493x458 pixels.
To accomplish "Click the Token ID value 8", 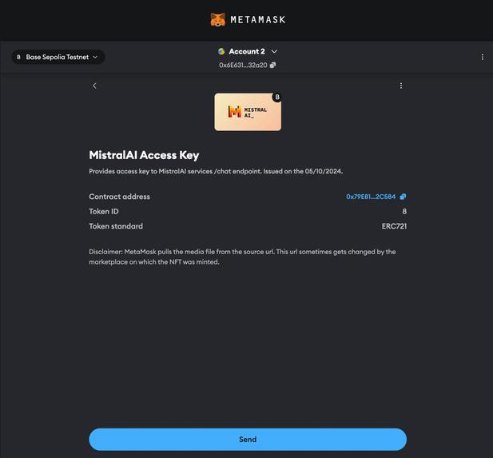I will click(404, 211).
